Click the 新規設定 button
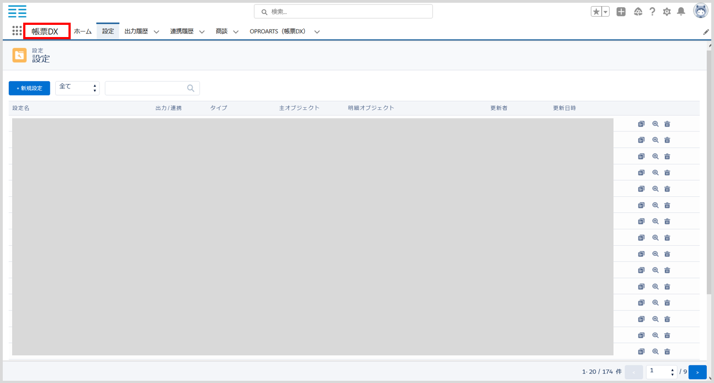Viewport: 714px width, 383px height. [x=29, y=88]
